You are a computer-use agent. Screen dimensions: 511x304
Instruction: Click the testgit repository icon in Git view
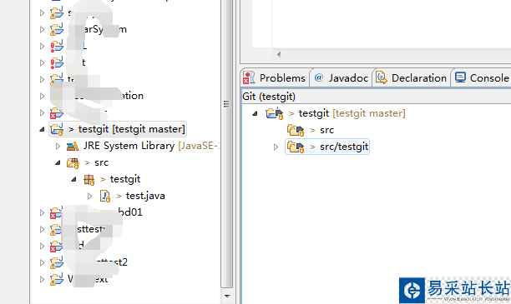(x=275, y=113)
